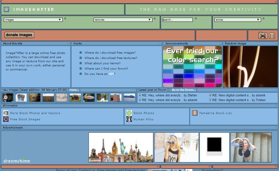The image size is (279, 171).
Task: Click the lightbulb icon of the 'Hey, where did everyb...' post by adamk
Action: [140, 100]
